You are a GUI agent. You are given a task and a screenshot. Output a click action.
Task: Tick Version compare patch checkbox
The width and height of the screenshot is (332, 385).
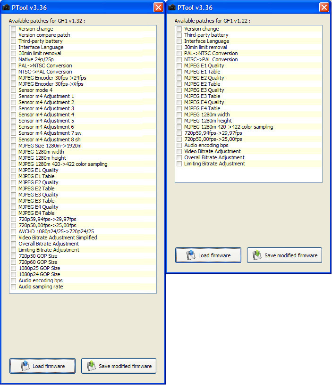(x=14, y=35)
